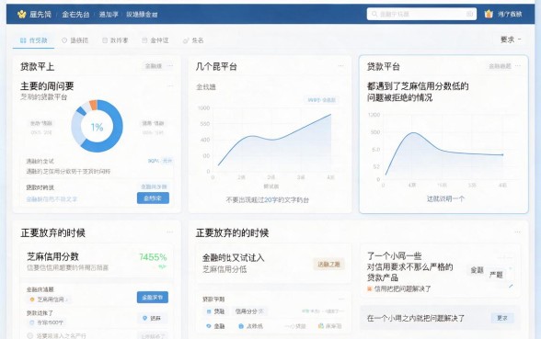Image resolution: width=541 pixels, height=339 pixels.
Task: Toggle the radio circle in the last row
Action: [30, 335]
